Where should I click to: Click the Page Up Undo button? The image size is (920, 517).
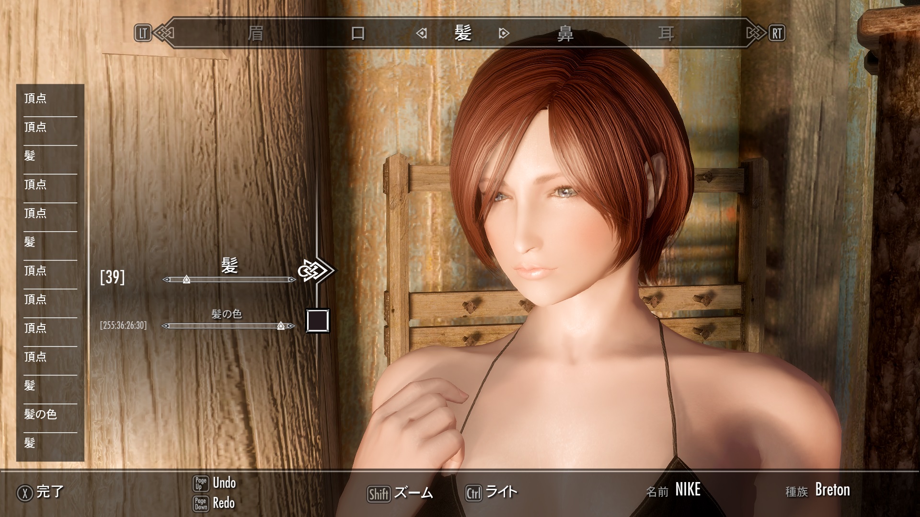tap(214, 483)
